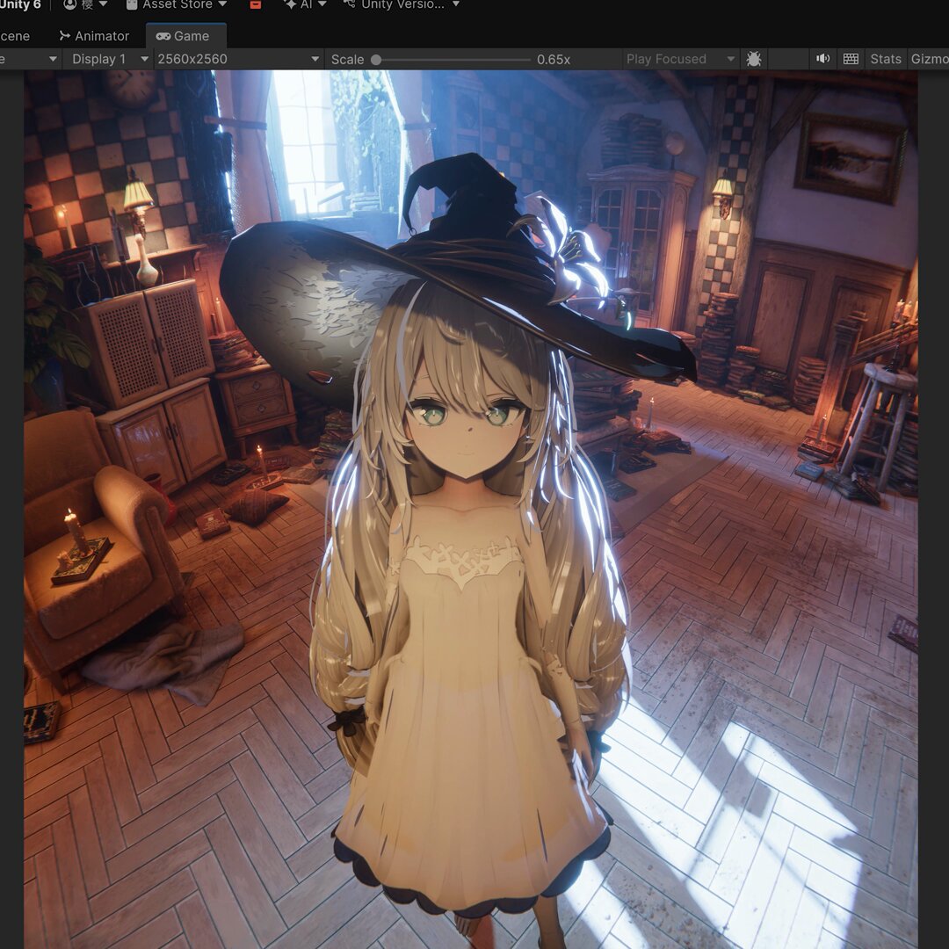Select the Game tab
This screenshot has height=949, width=949.
pyautogui.click(x=185, y=36)
